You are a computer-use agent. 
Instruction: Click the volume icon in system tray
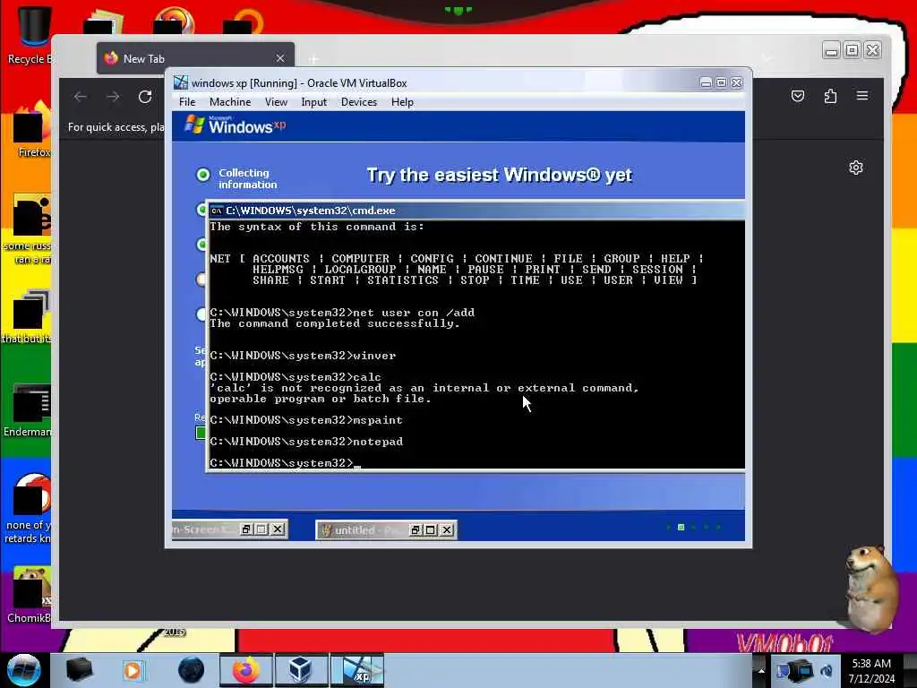[827, 670]
